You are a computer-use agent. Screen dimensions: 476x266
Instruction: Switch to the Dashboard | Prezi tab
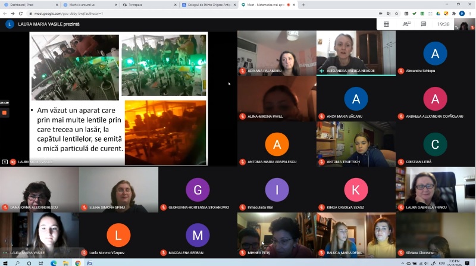(31, 5)
